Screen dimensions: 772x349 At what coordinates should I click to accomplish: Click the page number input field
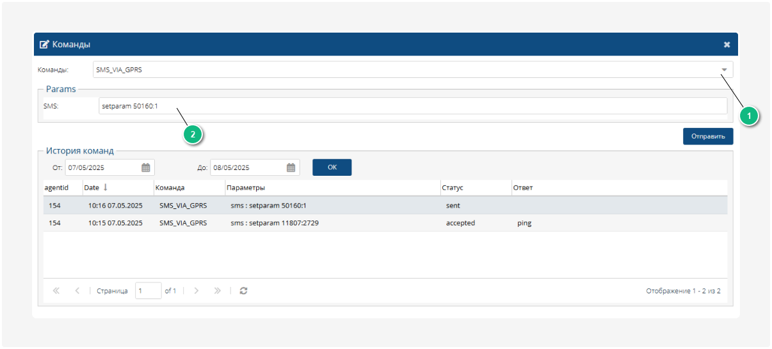point(149,291)
